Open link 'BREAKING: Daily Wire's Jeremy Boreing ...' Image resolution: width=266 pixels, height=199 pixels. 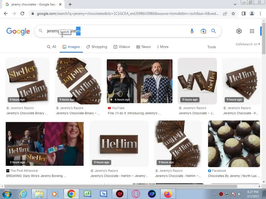(36, 176)
